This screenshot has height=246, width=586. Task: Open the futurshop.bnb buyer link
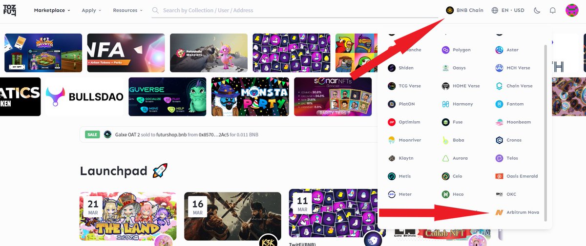pos(171,134)
